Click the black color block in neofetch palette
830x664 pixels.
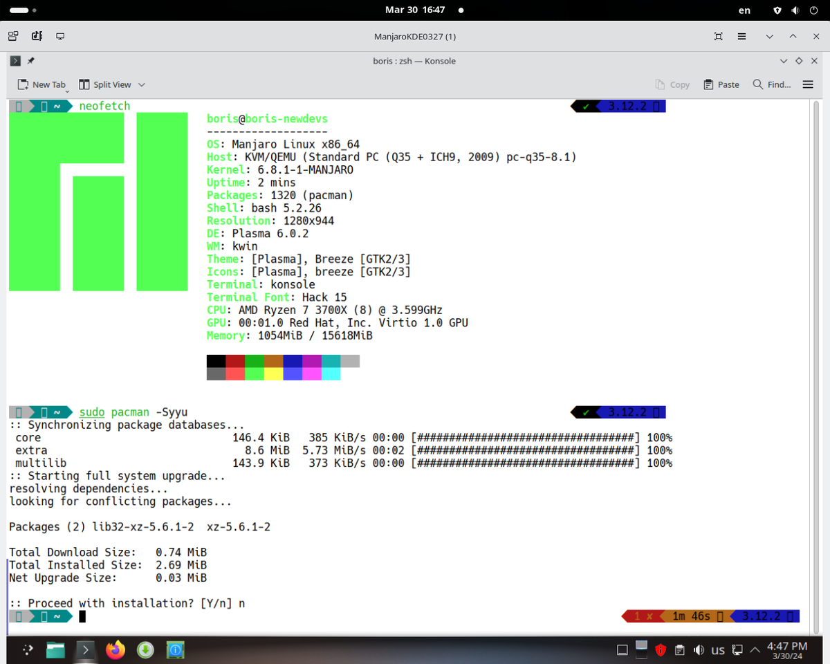[x=216, y=361]
